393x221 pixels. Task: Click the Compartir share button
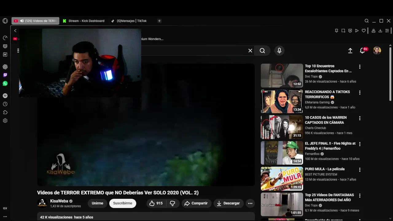pyautogui.click(x=196, y=203)
